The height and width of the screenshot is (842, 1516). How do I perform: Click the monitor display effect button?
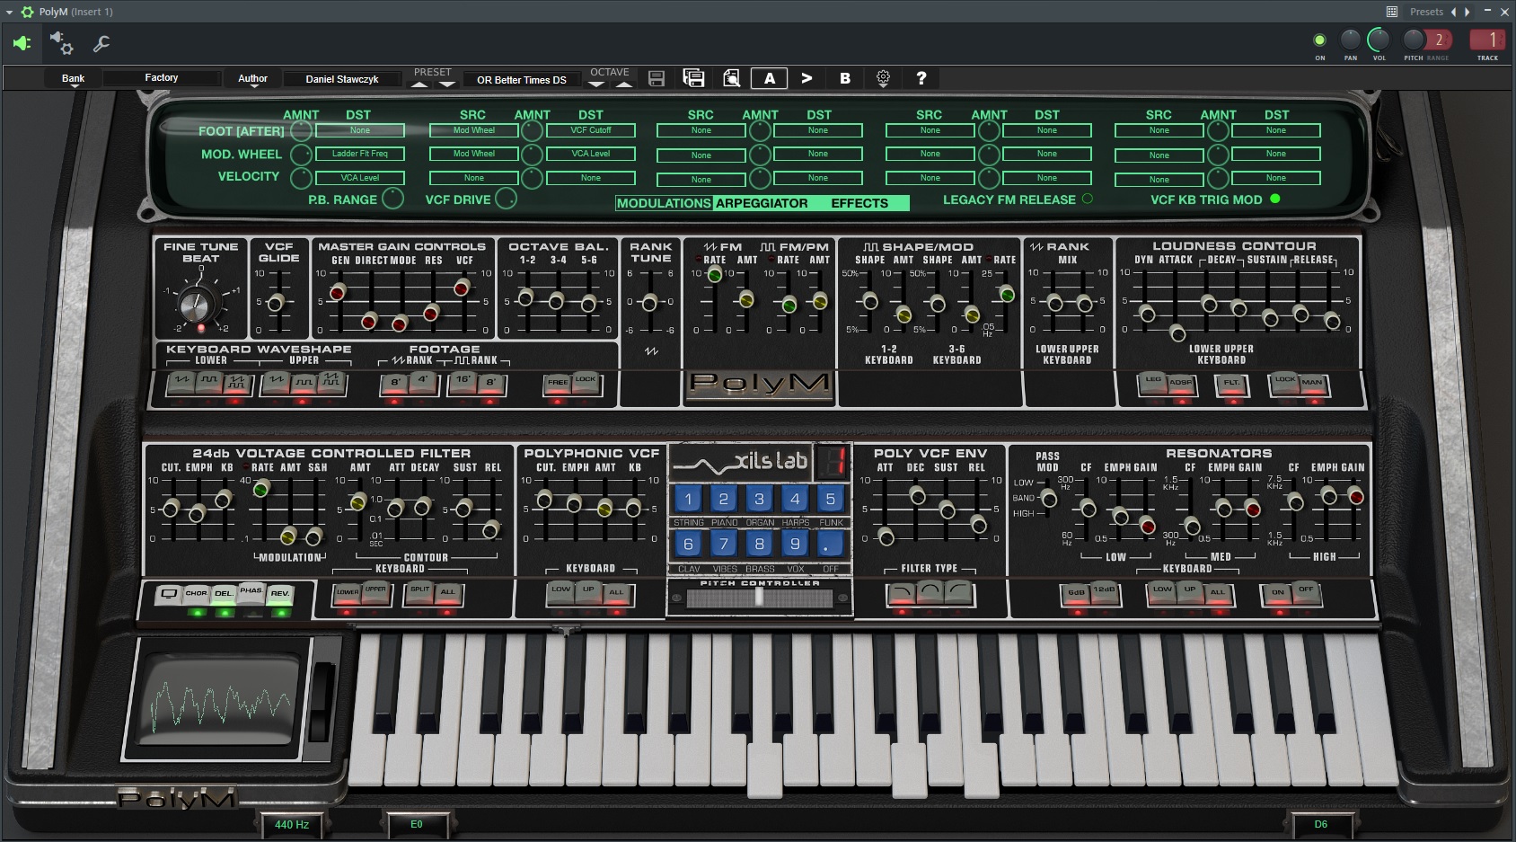(168, 594)
